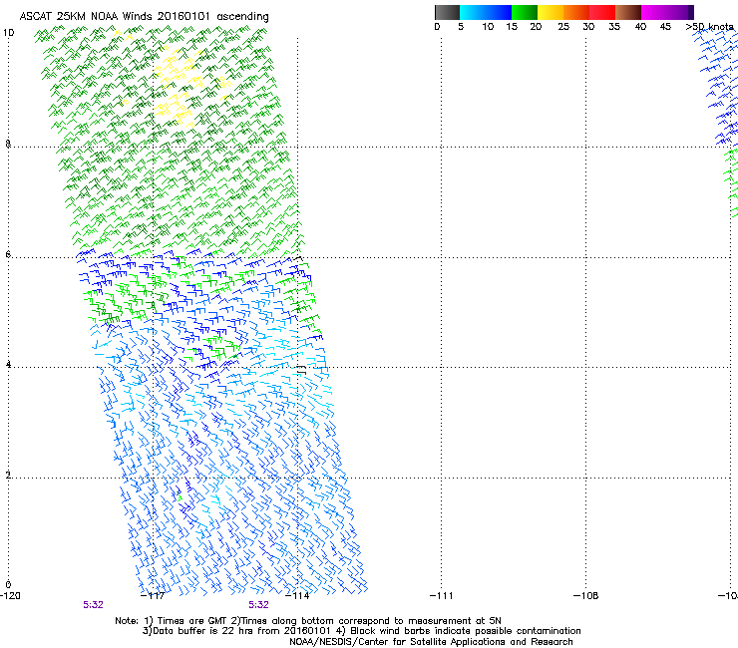The image size is (738, 648).
Task: Click the longitude axis label '-120'
Action: (x=10, y=596)
